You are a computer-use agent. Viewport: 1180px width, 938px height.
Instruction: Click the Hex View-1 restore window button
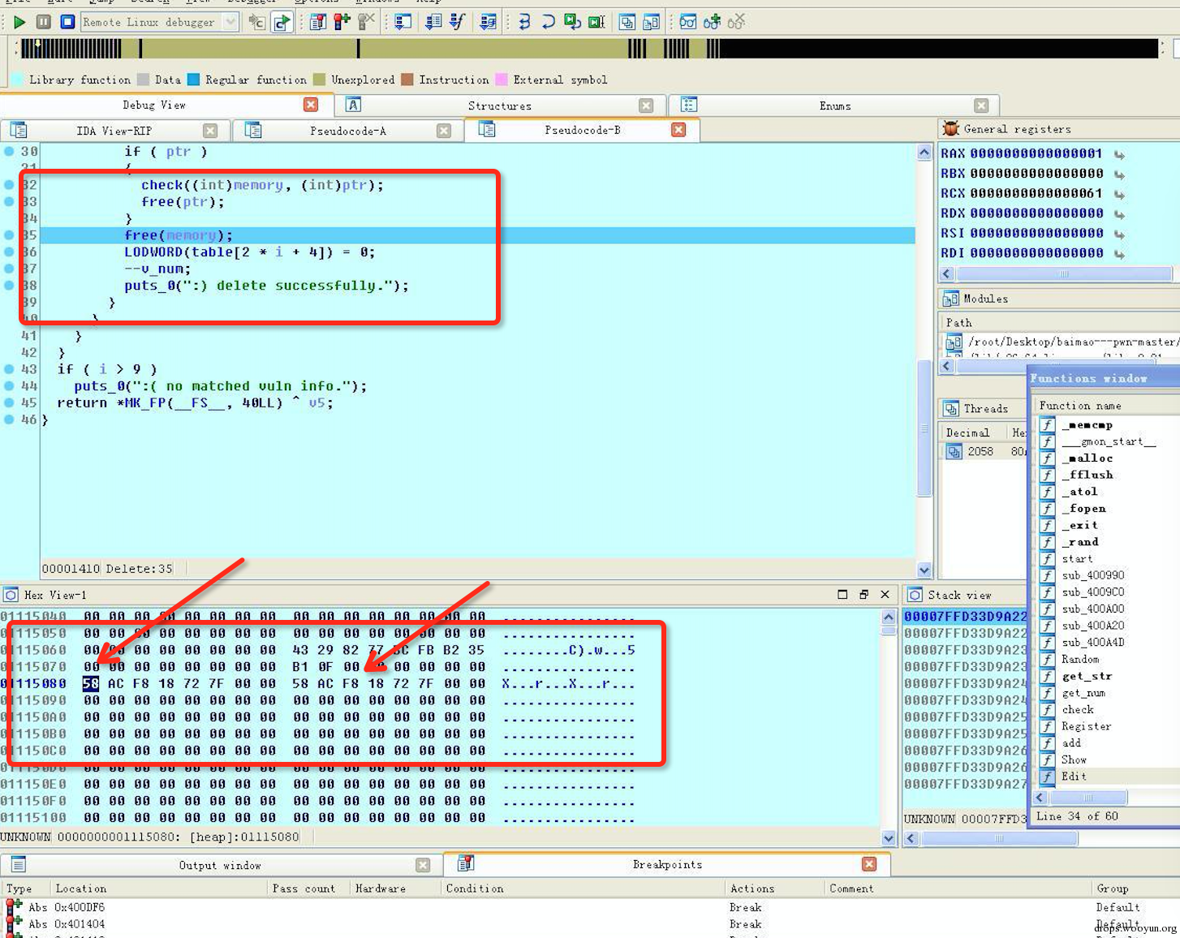click(863, 595)
